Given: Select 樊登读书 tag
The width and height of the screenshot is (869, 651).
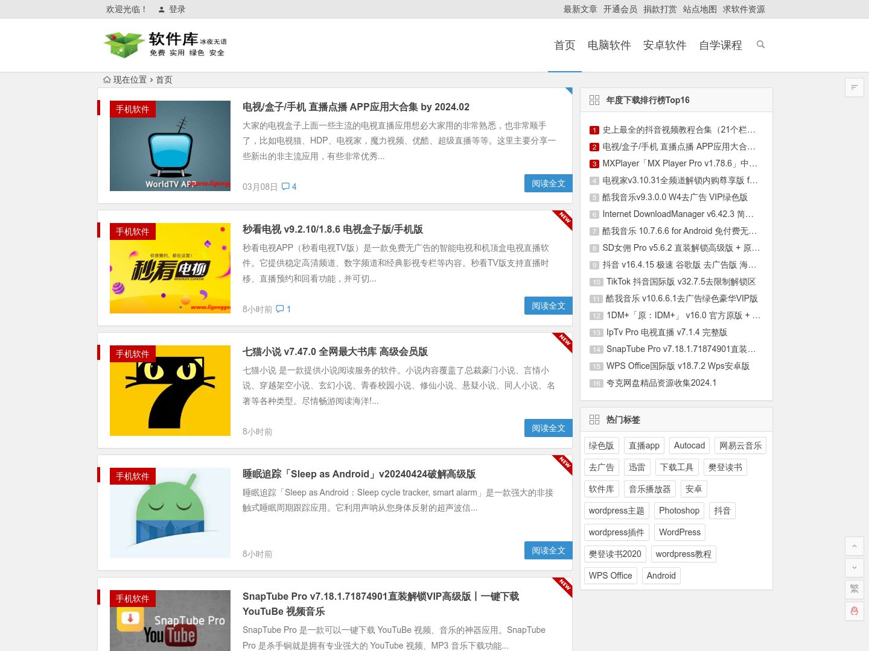Looking at the screenshot, I should coord(725,467).
